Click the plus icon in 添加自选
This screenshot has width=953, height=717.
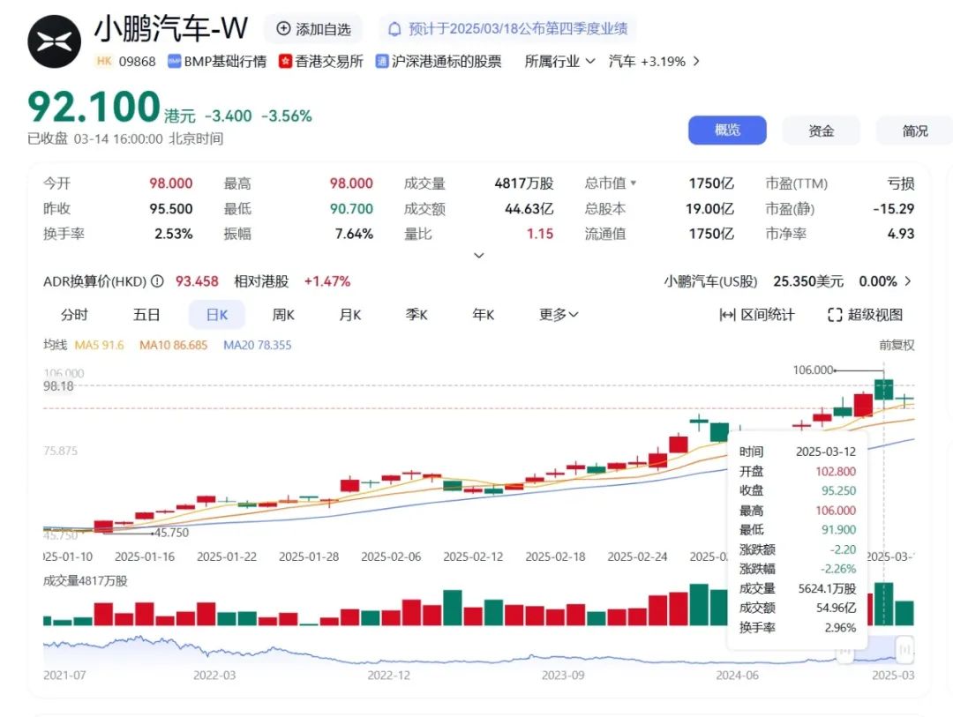(x=283, y=28)
